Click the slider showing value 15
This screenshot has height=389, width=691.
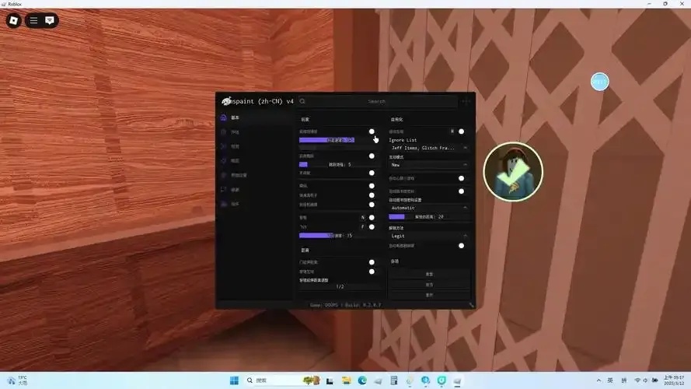(x=340, y=236)
